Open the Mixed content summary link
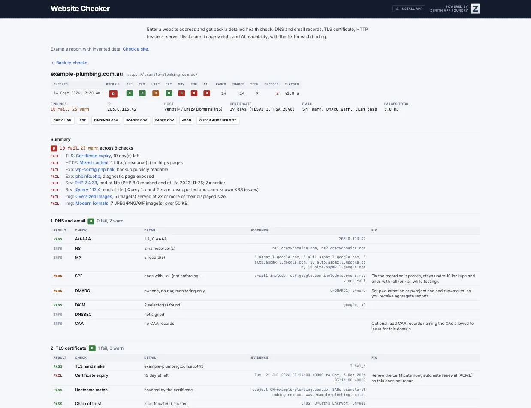This screenshot has width=531, height=408. (x=94, y=163)
